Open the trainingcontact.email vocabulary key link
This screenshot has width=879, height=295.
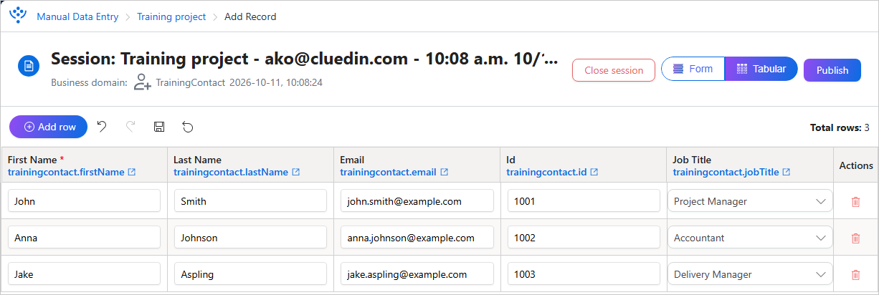[388, 173]
